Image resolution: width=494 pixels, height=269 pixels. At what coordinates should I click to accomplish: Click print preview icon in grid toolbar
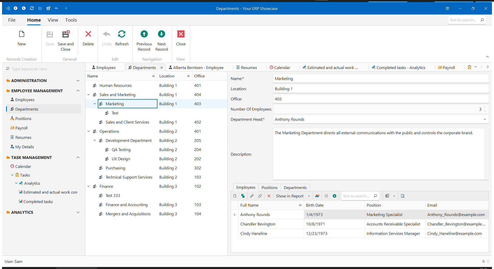tap(403, 196)
